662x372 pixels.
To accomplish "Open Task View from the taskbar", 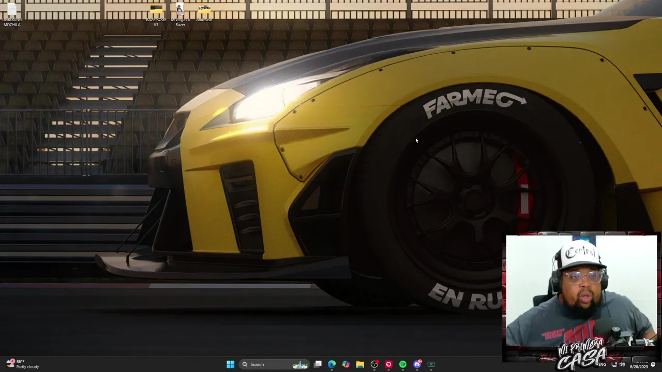I will click(318, 364).
